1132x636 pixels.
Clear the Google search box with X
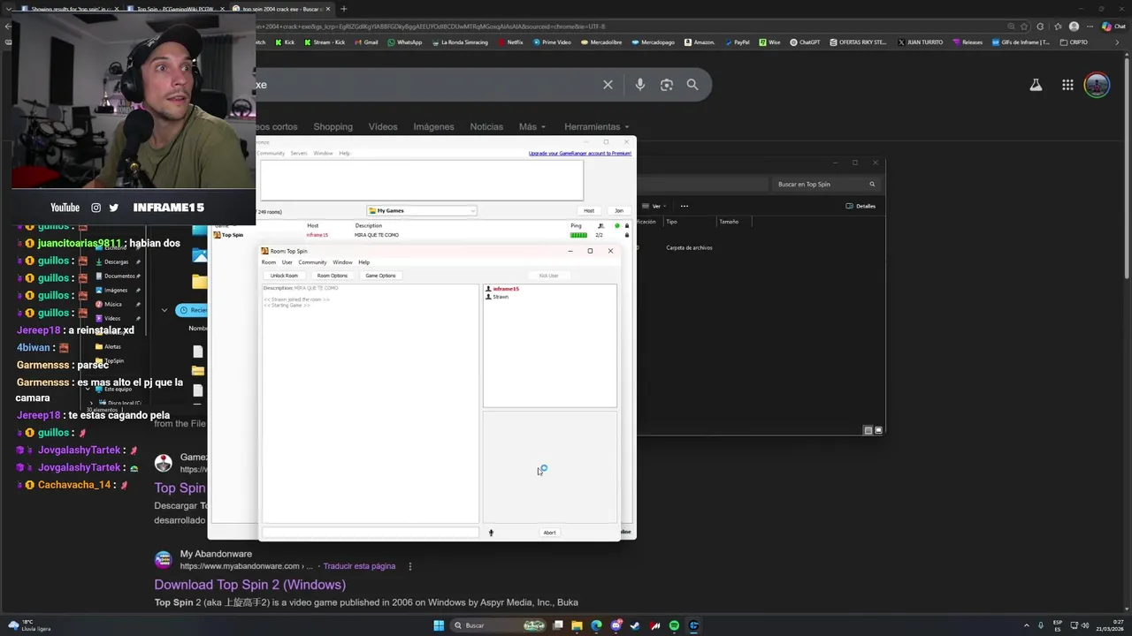coord(608,85)
